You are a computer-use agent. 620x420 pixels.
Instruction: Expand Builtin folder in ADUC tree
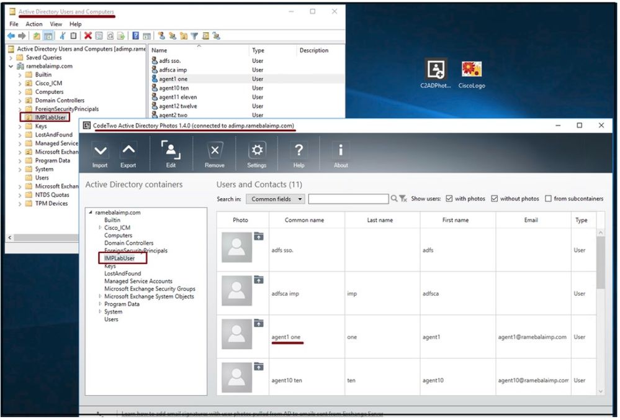click(20, 75)
